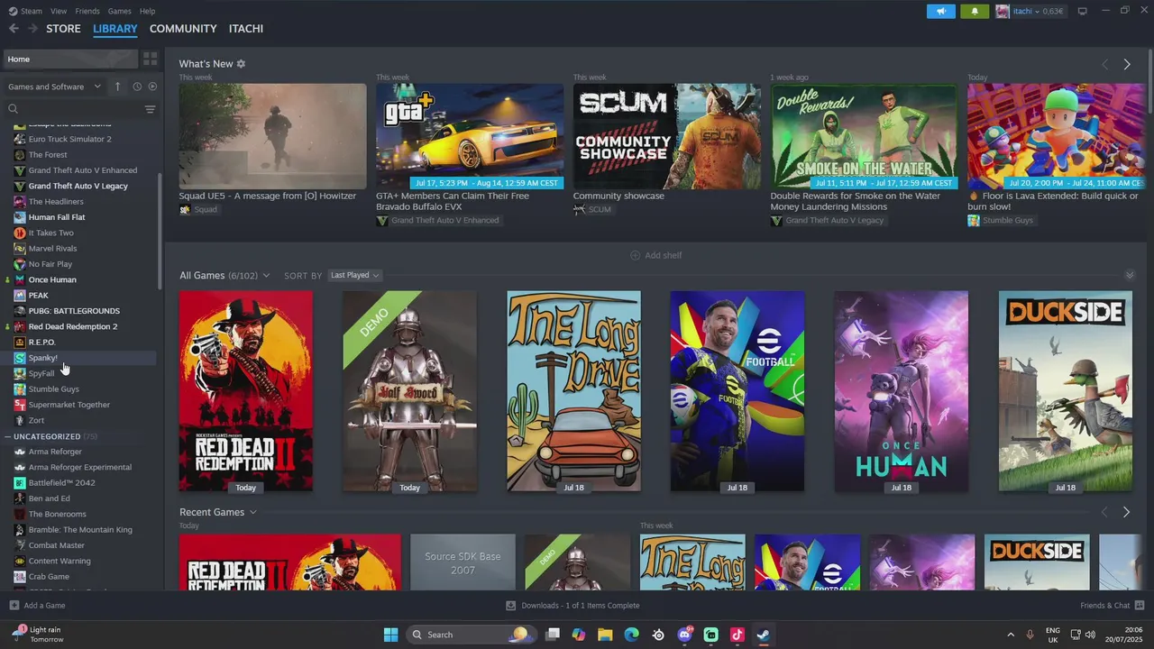Click the library sidebar scrollbar
The width and height of the screenshot is (1154, 649).
[160, 230]
